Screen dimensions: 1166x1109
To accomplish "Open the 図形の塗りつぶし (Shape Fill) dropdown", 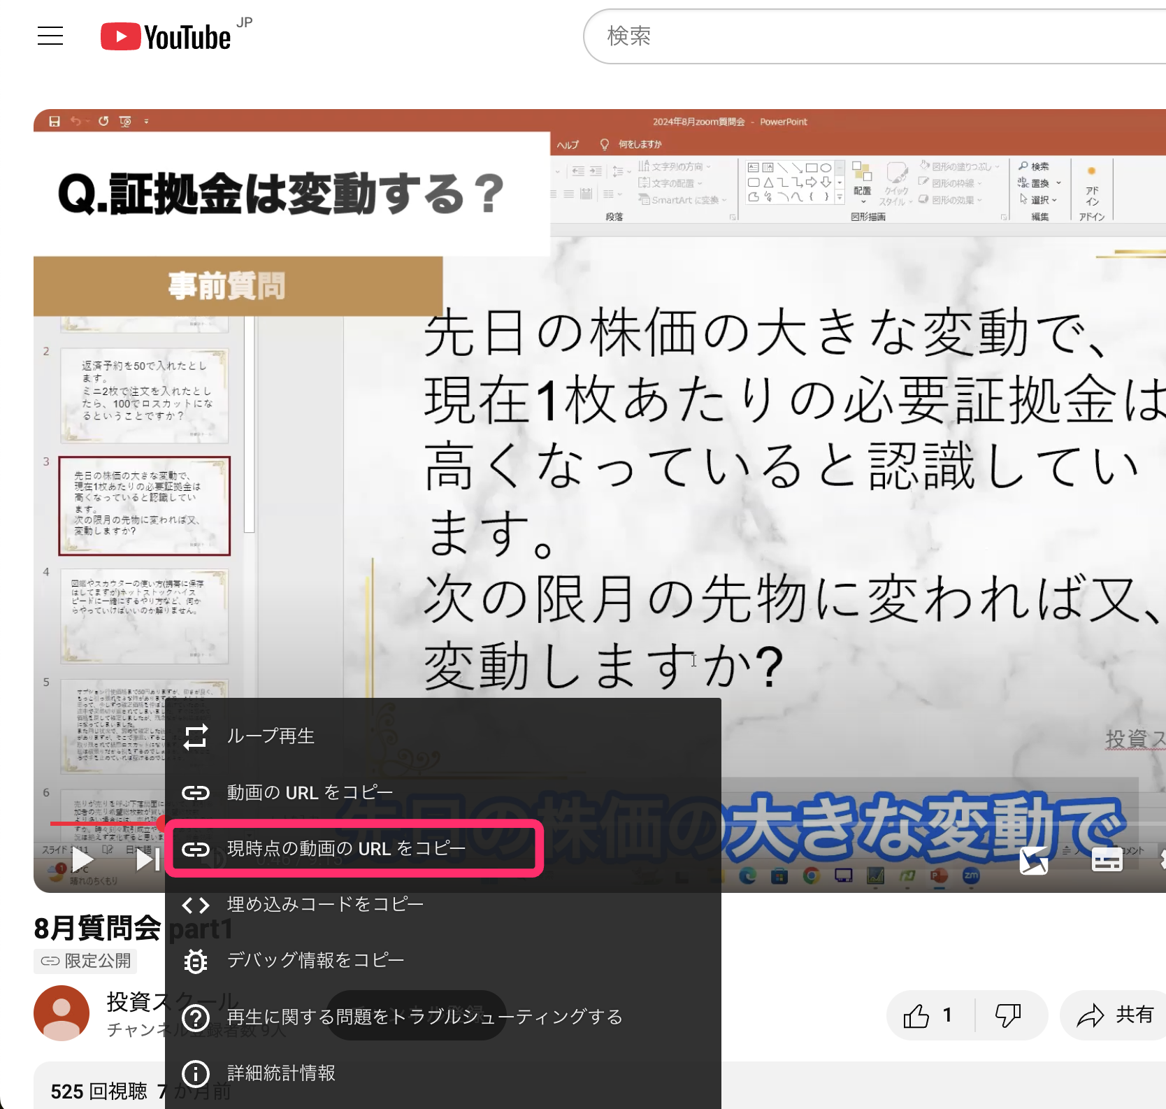I will coord(958,165).
